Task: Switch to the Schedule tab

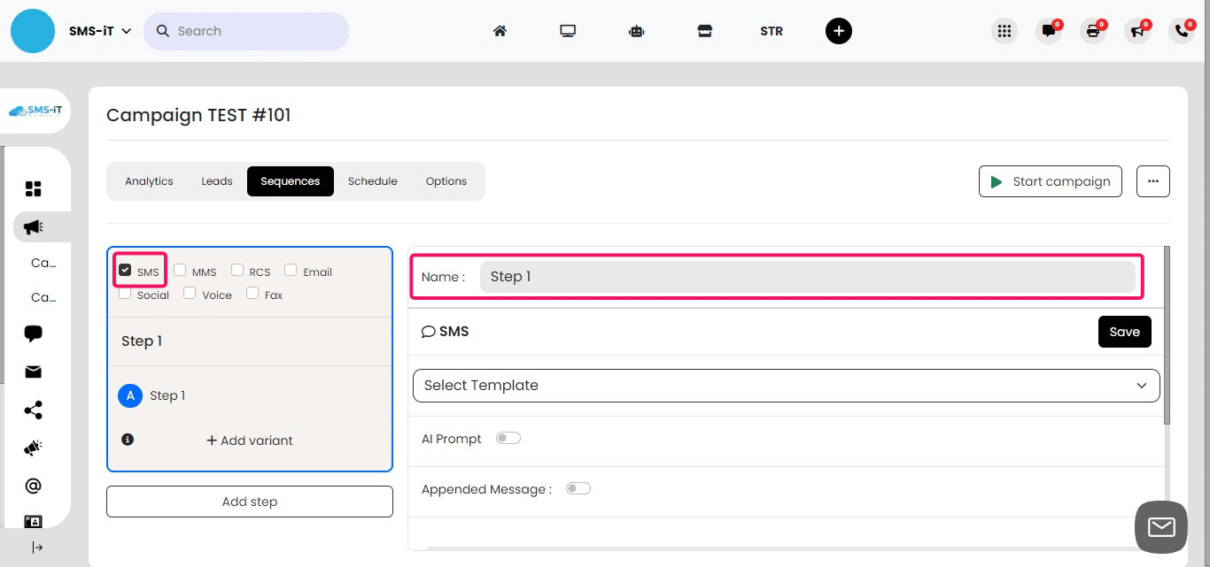Action: 372,181
